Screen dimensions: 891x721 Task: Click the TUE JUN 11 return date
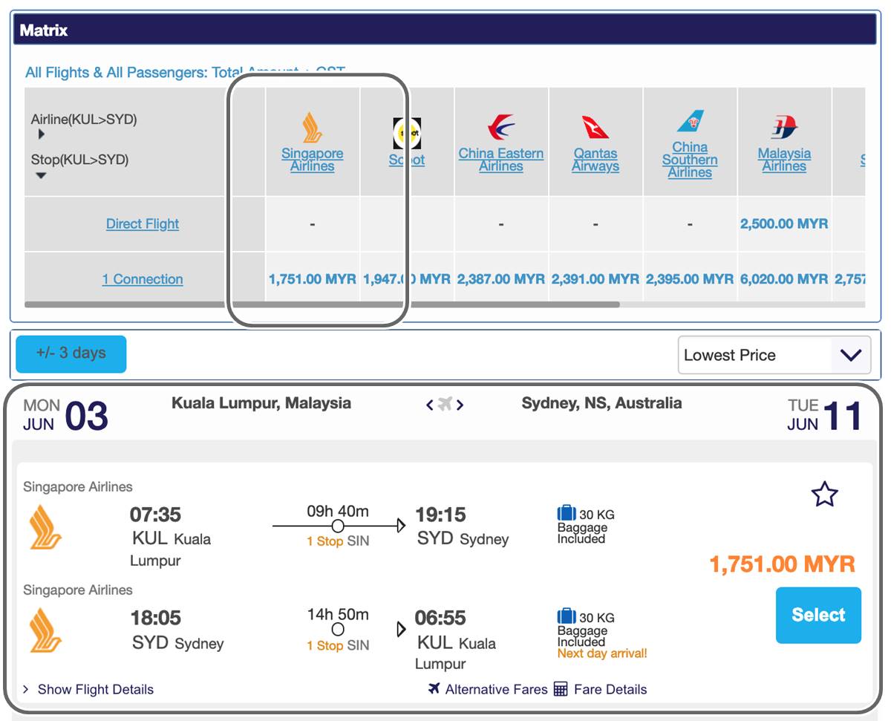[x=825, y=415]
